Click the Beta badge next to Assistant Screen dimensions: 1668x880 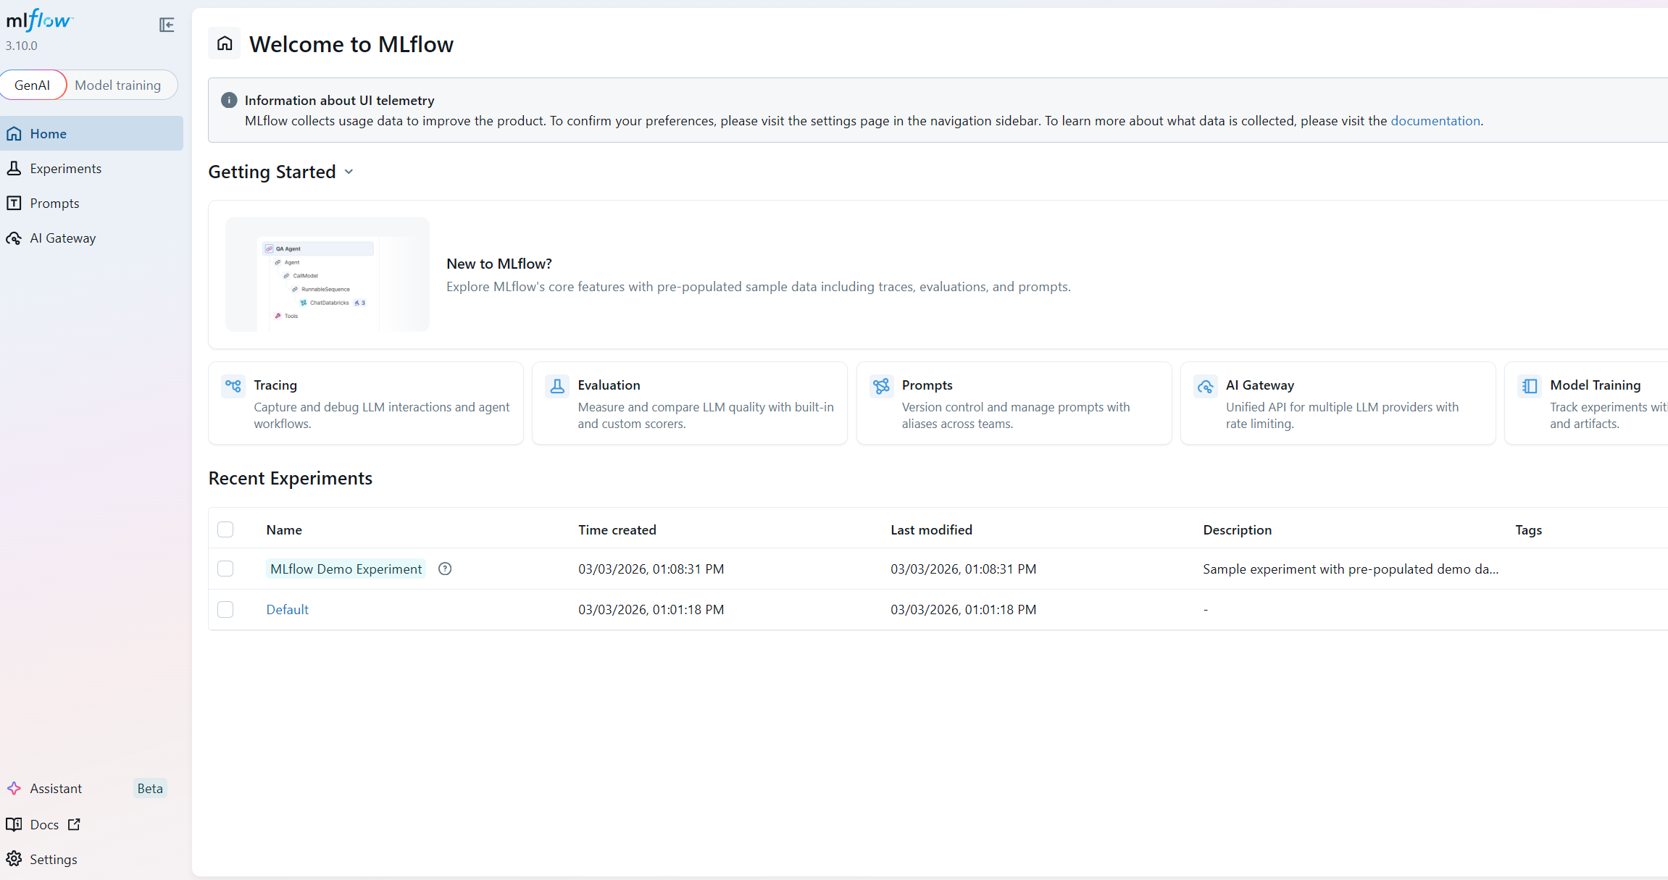point(150,789)
